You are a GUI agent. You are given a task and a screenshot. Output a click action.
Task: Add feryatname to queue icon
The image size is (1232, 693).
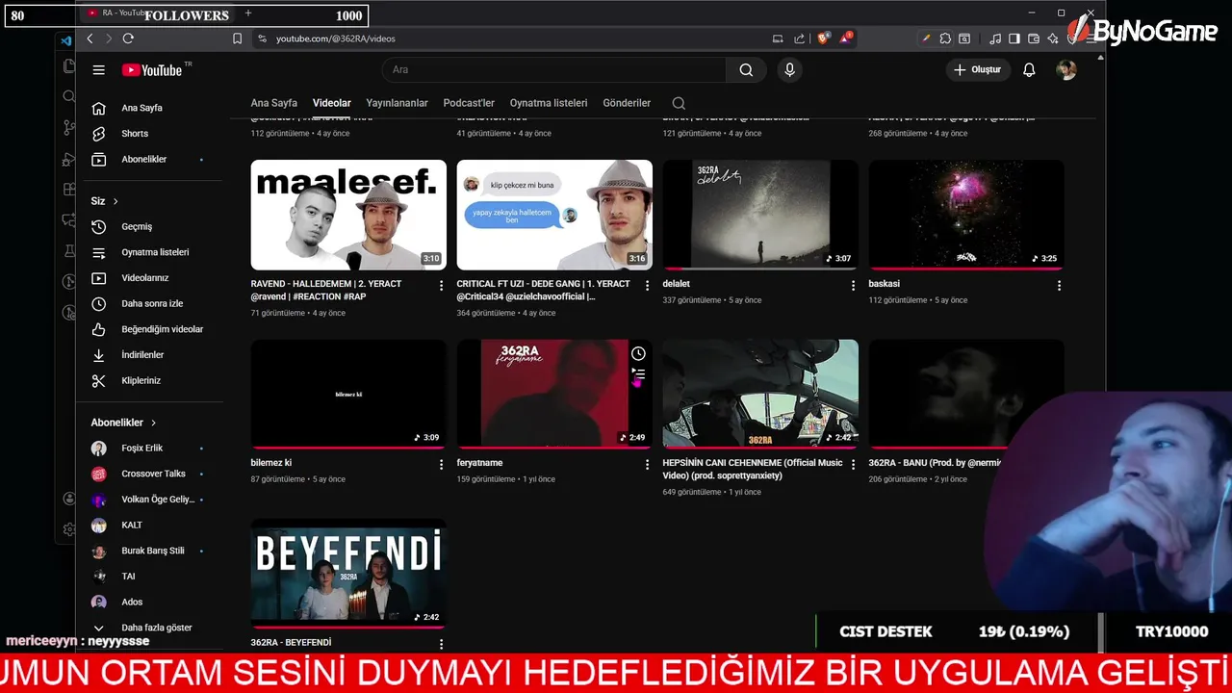(638, 374)
